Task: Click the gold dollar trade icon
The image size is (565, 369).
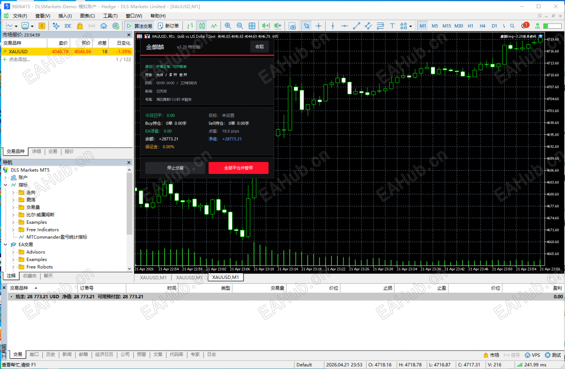Action: coord(42,26)
